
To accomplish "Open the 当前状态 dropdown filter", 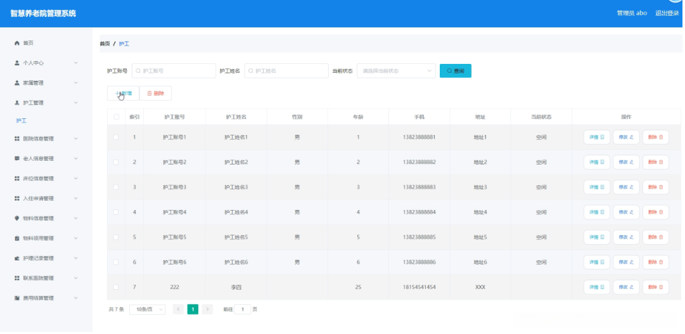I will 396,71.
